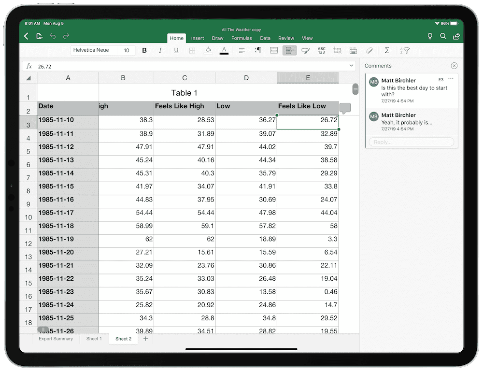Image resolution: width=483 pixels, height=372 pixels.
Task: Open the font size selector
Action: 126,50
